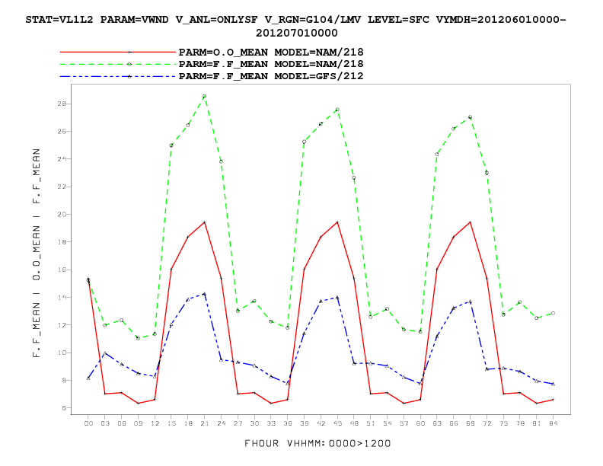The image size is (603, 466).
Task: Click the red solid legend line sample
Action: point(118,52)
